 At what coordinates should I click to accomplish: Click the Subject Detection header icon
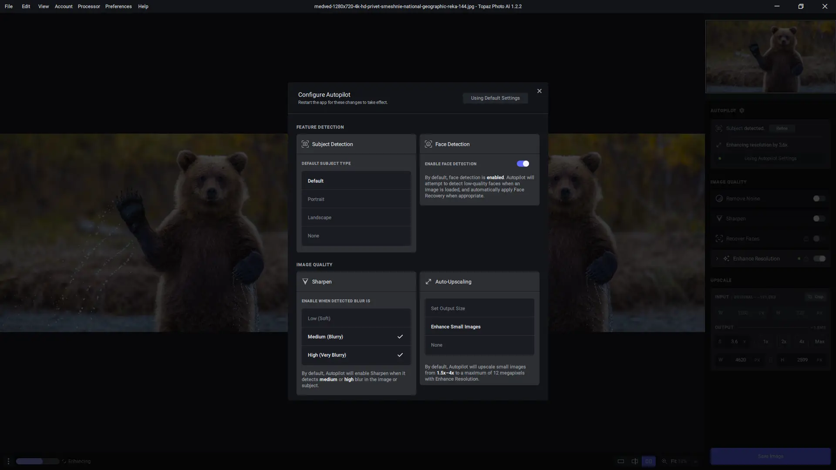coord(305,144)
